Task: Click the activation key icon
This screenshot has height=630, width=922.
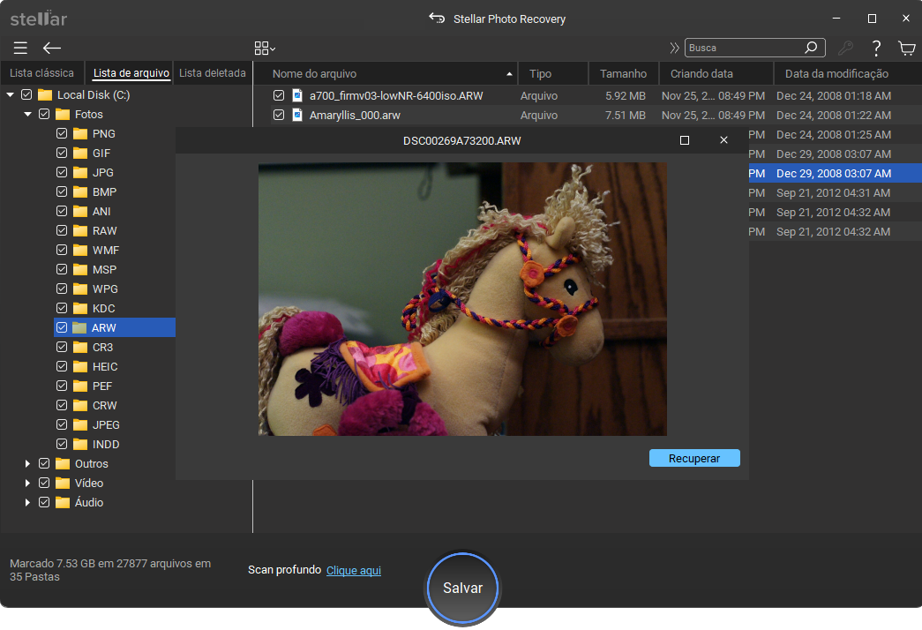Action: [x=845, y=49]
